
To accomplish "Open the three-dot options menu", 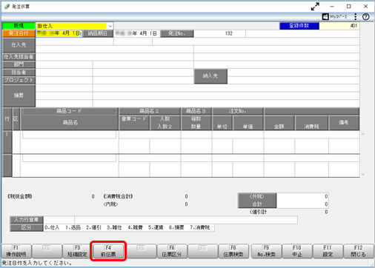I will 355,17.
